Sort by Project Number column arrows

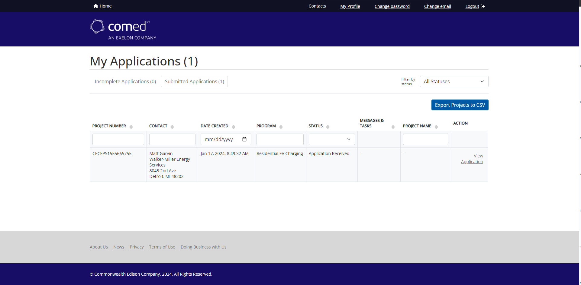(x=131, y=127)
